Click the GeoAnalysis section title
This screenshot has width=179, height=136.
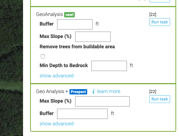point(50,14)
